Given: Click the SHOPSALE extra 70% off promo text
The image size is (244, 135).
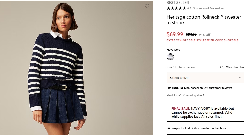Looking at the screenshot, I should click(203, 40).
